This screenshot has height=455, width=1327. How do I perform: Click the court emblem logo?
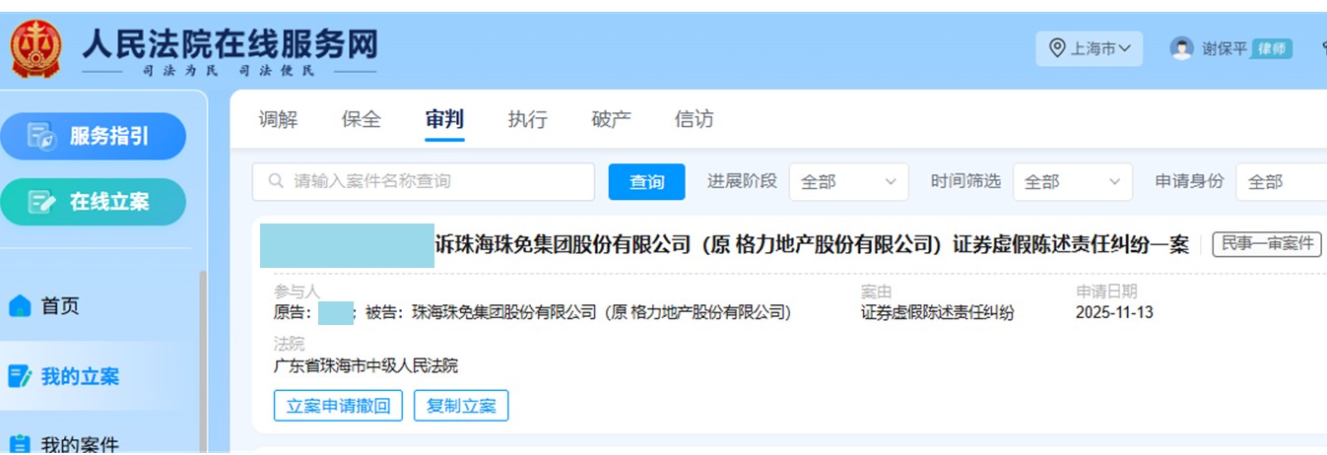(x=36, y=49)
